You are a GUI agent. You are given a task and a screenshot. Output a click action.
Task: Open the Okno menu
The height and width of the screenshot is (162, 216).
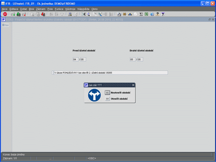pyautogui.click(x=94, y=9)
